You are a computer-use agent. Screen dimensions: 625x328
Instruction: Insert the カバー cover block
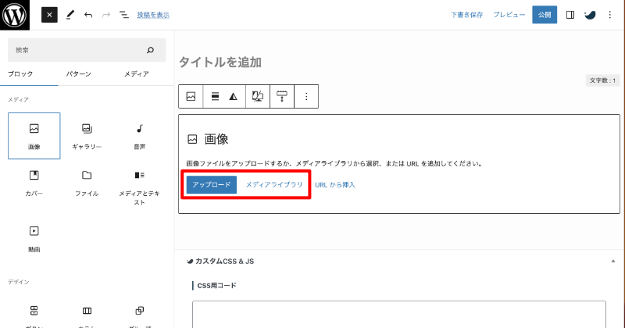coord(34,182)
